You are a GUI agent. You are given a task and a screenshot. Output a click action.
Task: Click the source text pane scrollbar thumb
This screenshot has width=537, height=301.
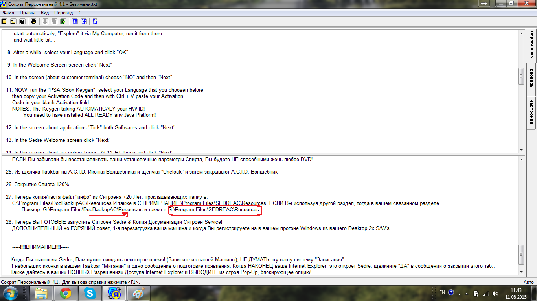(x=521, y=76)
